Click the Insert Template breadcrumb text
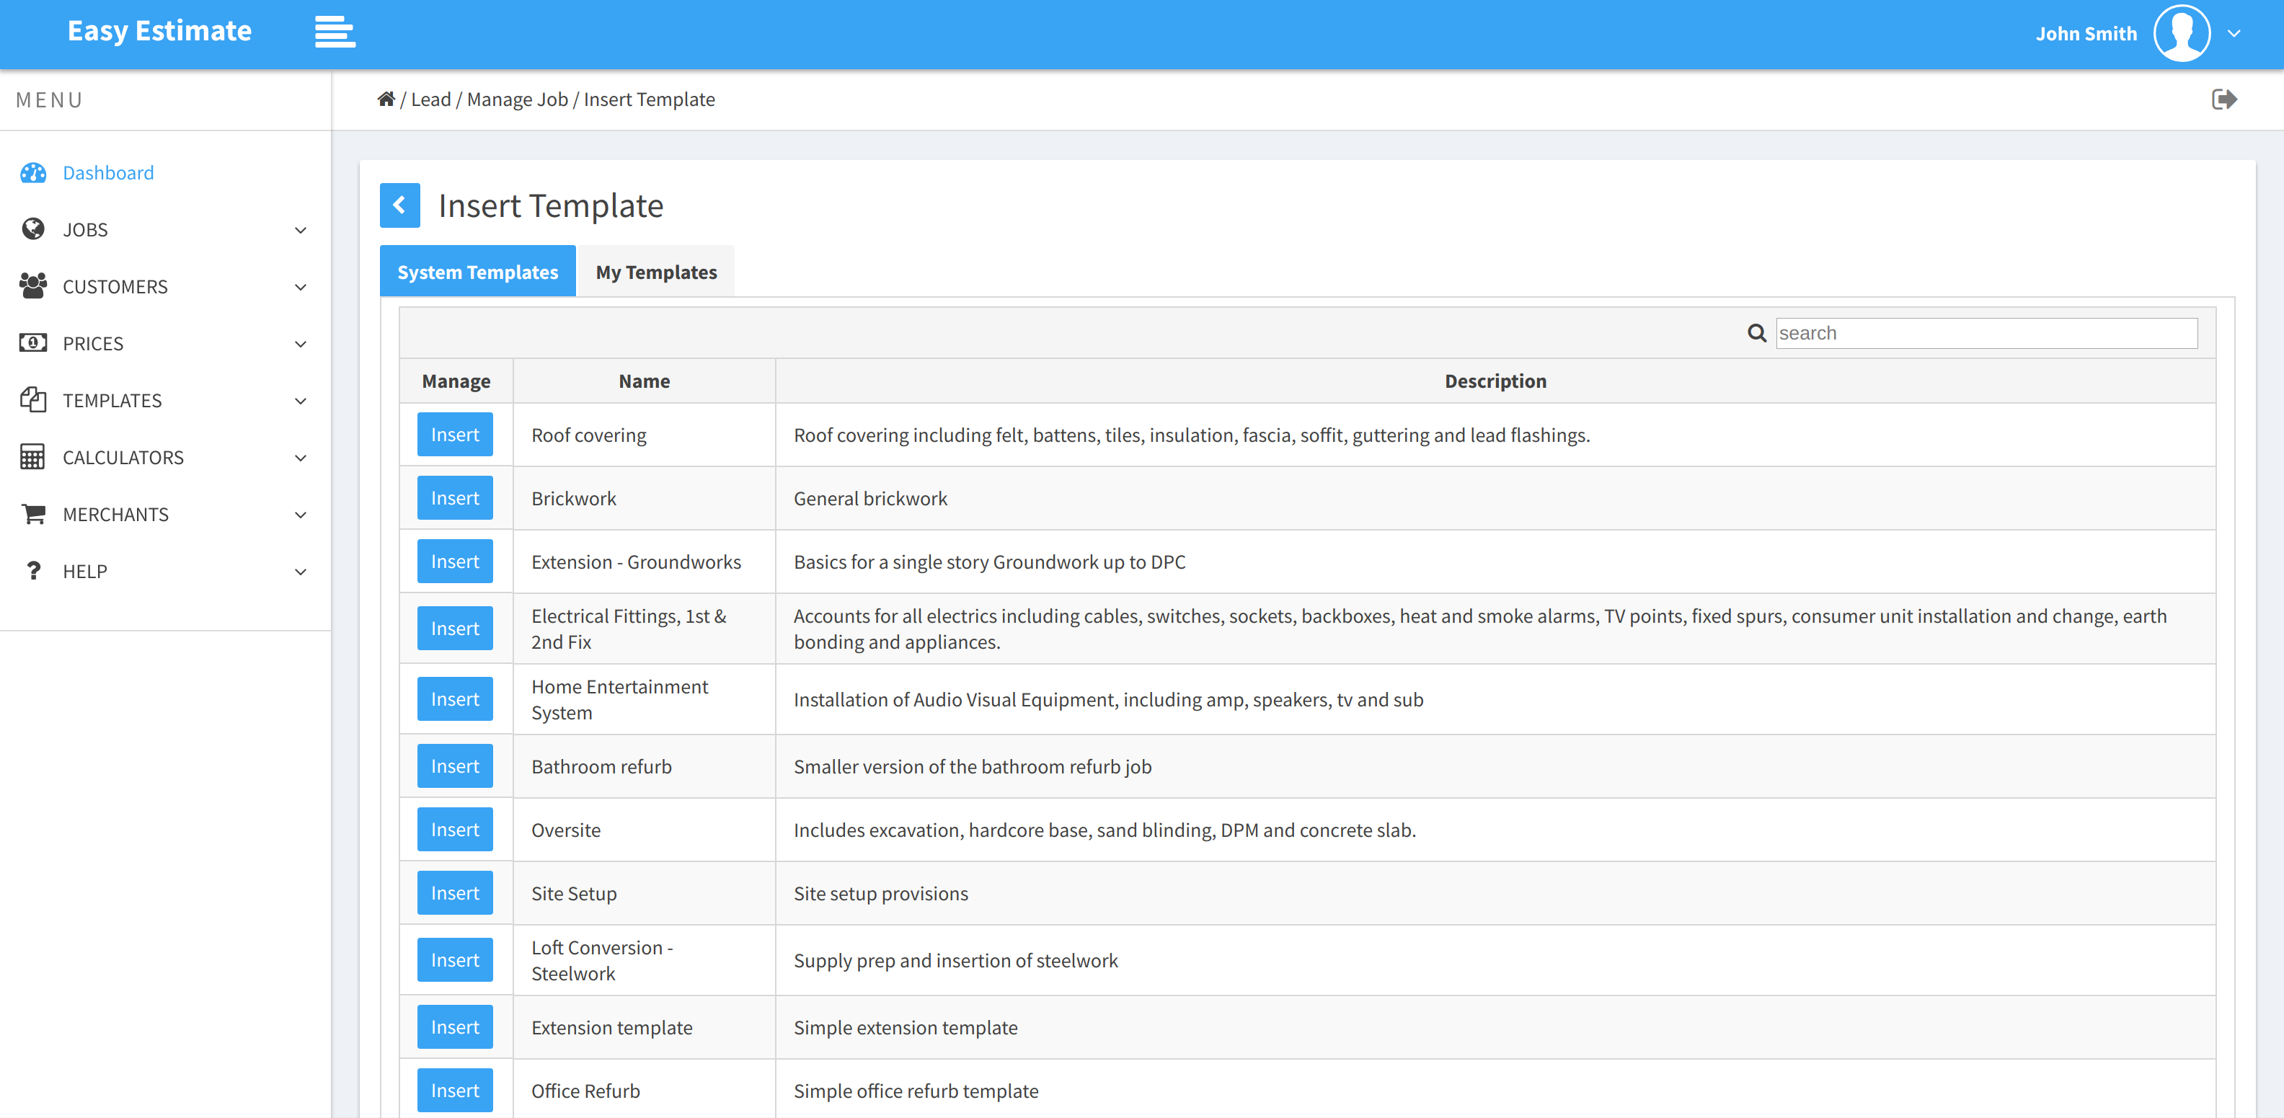Screen dimensions: 2284x1118 point(649,99)
